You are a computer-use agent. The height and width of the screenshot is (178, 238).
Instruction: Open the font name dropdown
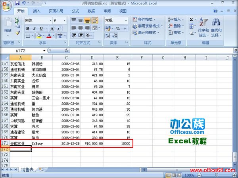click(x=50, y=21)
